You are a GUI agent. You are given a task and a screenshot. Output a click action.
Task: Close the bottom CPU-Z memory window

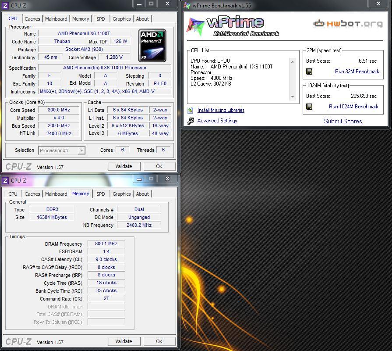click(x=167, y=179)
